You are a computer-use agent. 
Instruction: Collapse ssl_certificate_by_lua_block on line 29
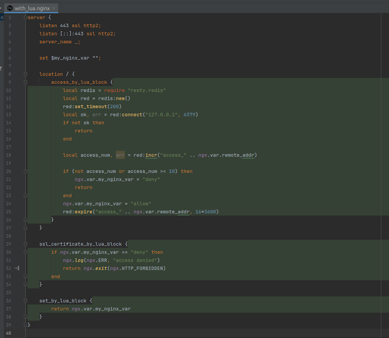25,244
